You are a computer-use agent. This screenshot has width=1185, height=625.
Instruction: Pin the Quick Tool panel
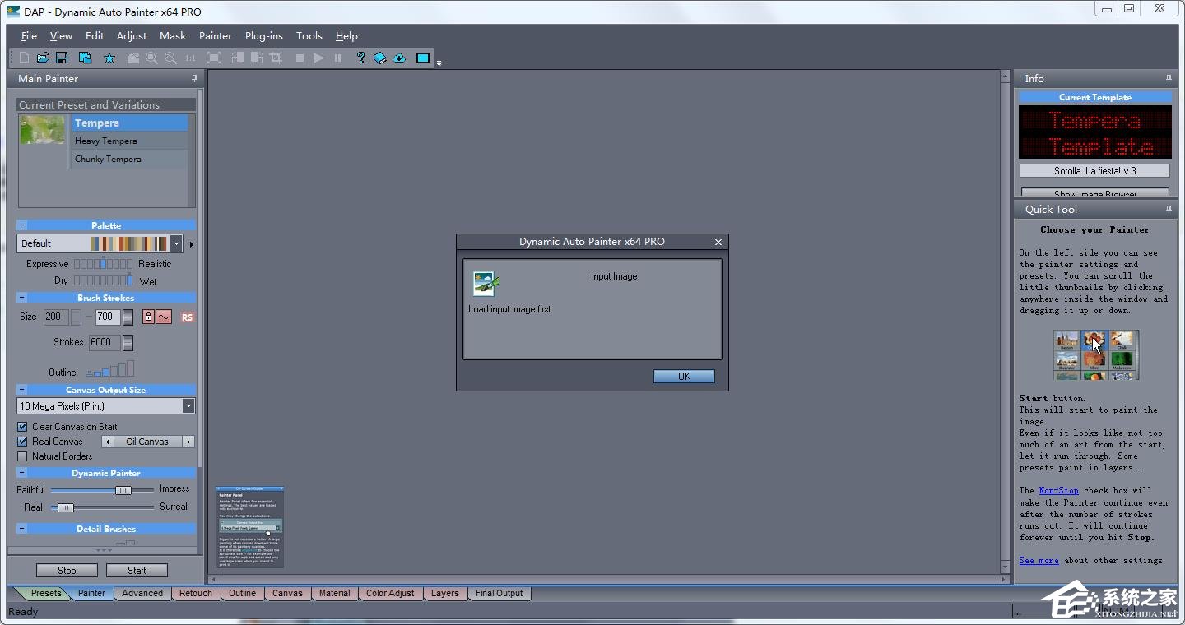(1169, 209)
